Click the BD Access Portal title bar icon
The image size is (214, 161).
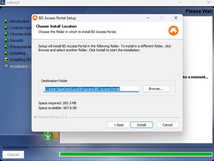[35, 18]
